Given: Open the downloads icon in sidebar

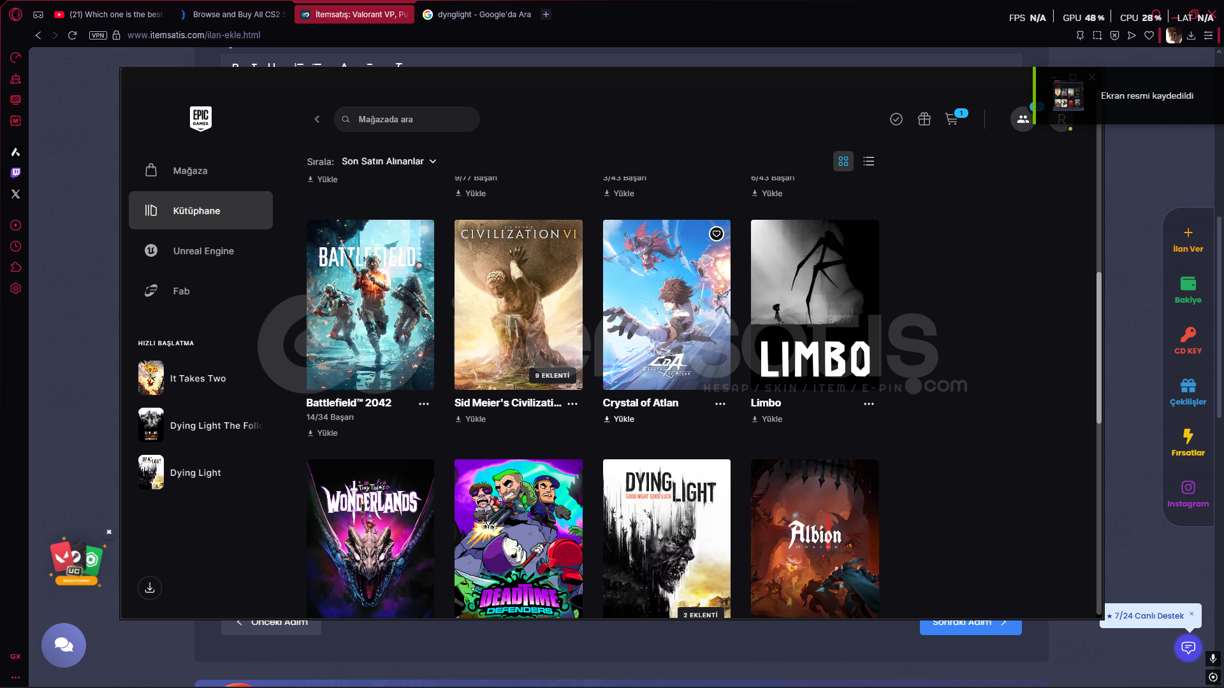Looking at the screenshot, I should pos(150,587).
